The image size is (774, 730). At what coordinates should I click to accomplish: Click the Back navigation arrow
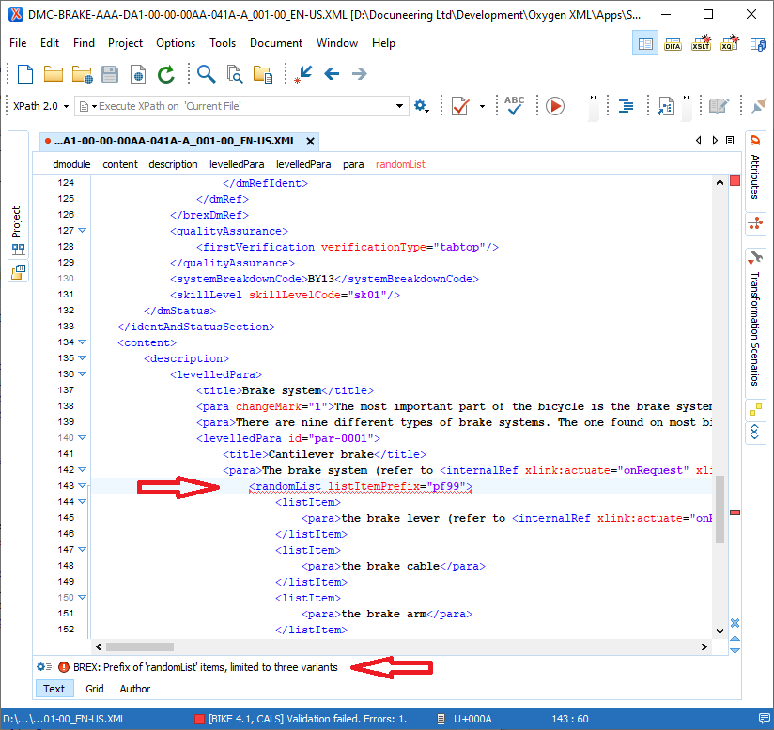pos(332,74)
